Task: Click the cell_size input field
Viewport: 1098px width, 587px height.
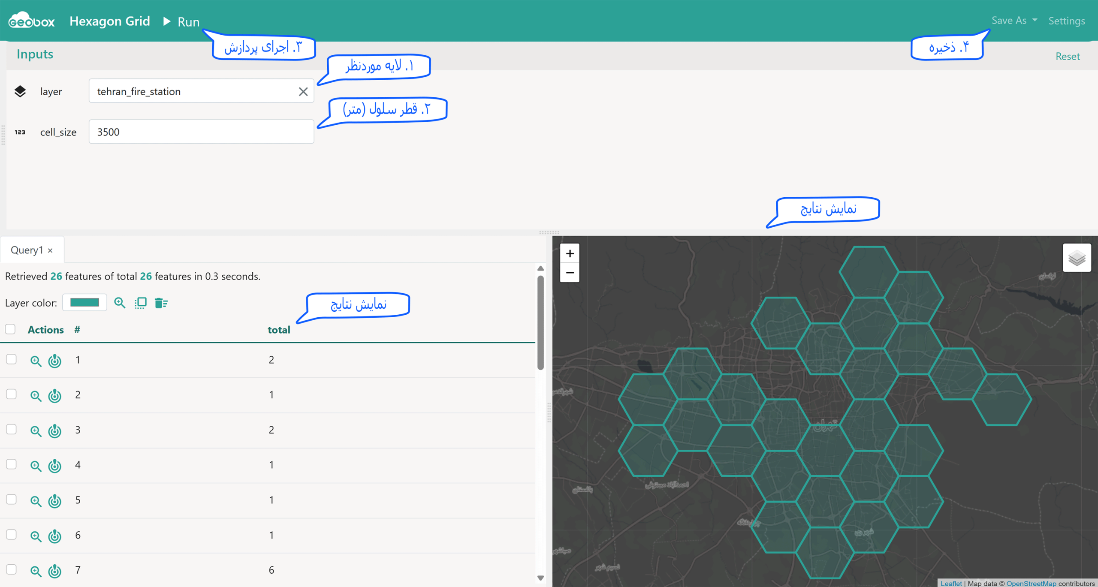Action: (201, 132)
